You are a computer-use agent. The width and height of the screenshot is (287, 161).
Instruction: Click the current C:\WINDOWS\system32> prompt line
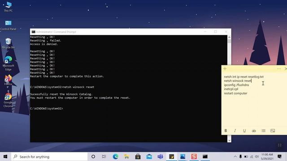click(x=47, y=108)
